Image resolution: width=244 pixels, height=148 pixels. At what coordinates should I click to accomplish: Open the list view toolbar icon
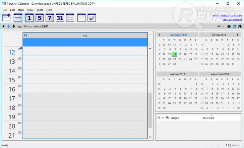(81, 17)
